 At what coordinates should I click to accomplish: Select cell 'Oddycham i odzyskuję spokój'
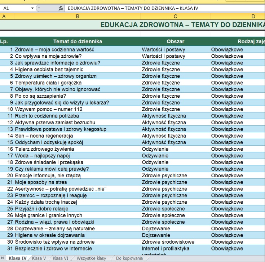tap(78, 142)
